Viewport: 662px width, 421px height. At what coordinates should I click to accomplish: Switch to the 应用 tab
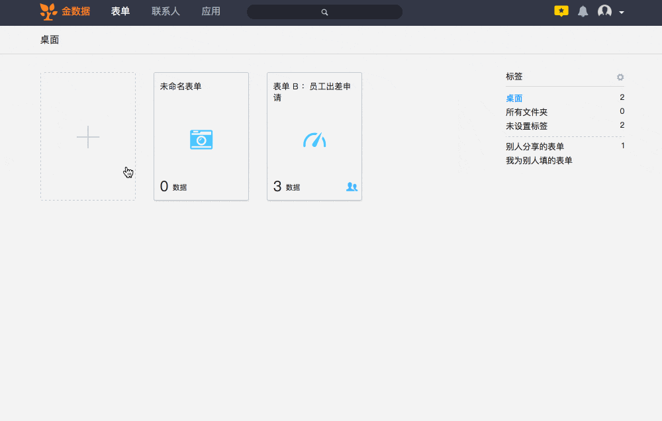click(211, 11)
